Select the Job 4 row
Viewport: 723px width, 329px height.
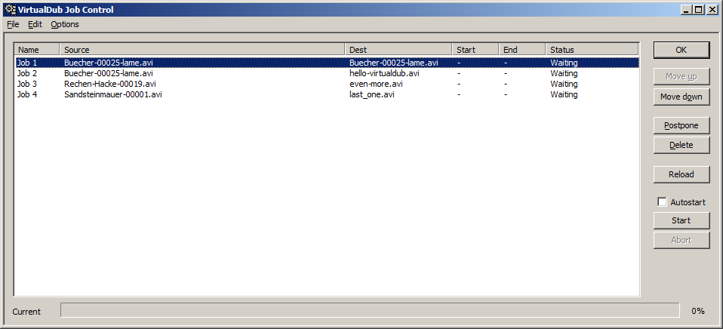point(328,94)
